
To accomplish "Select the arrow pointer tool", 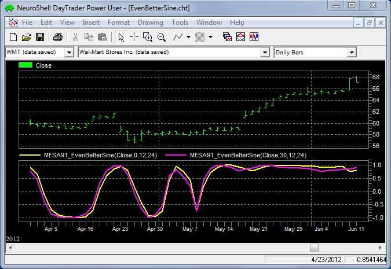I will [121, 38].
